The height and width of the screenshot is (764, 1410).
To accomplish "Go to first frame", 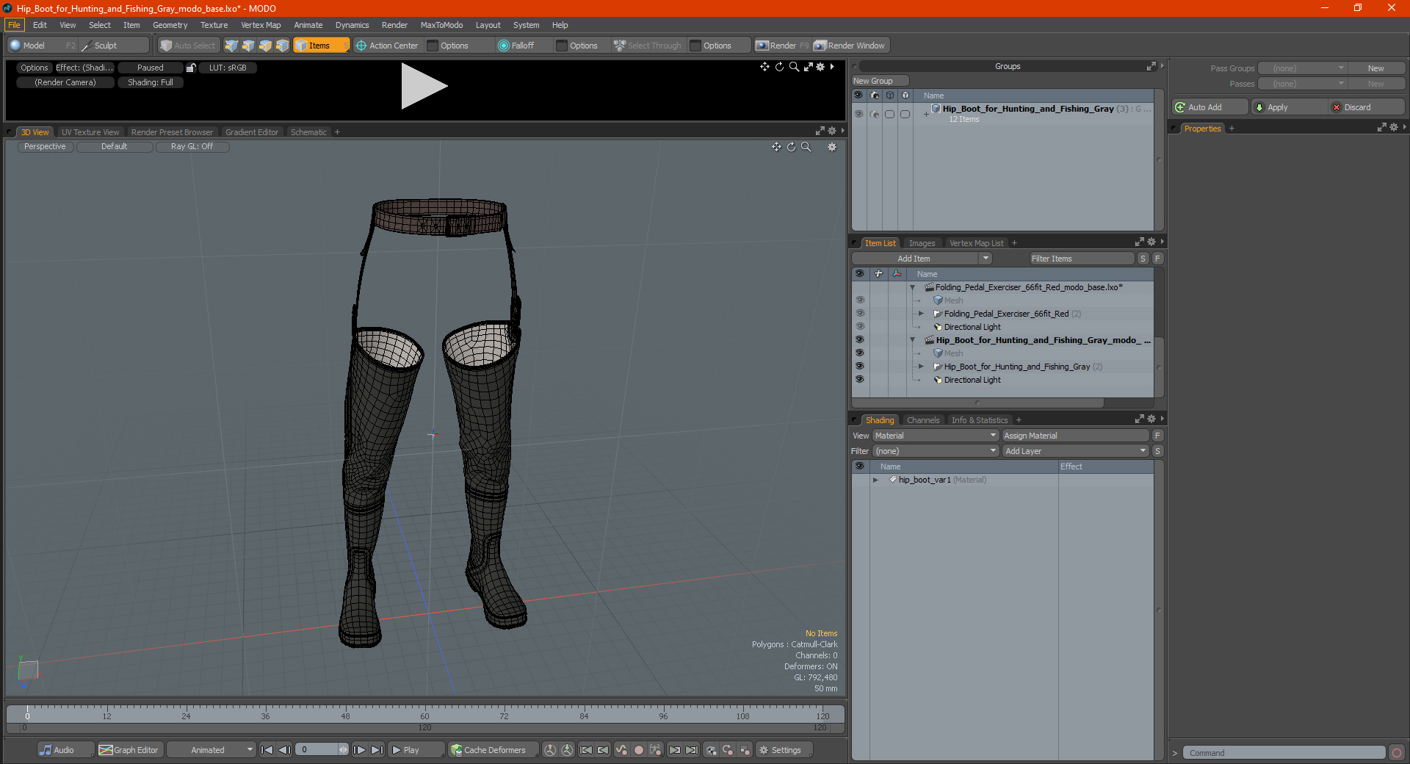I will coord(267,750).
